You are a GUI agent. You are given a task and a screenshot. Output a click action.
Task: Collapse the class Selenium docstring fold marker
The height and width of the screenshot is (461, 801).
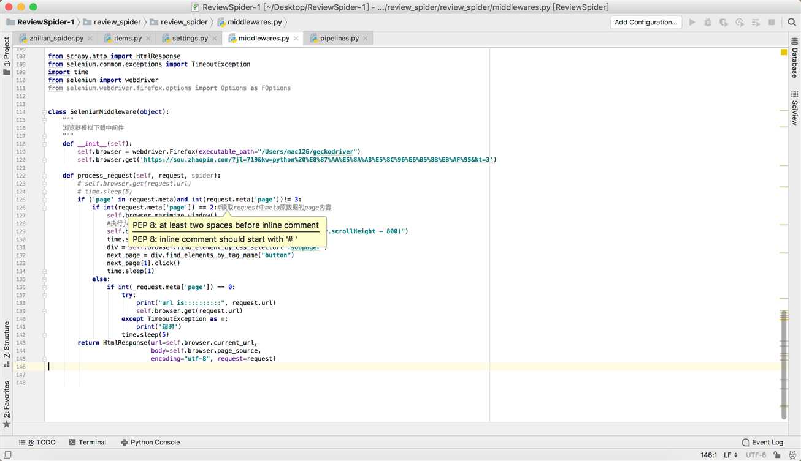click(45, 120)
